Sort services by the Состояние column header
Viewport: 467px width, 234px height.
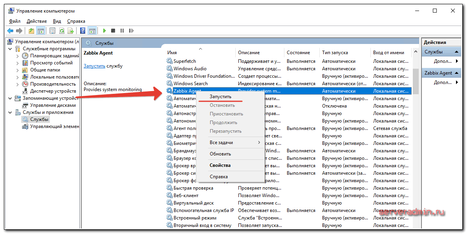click(x=299, y=53)
